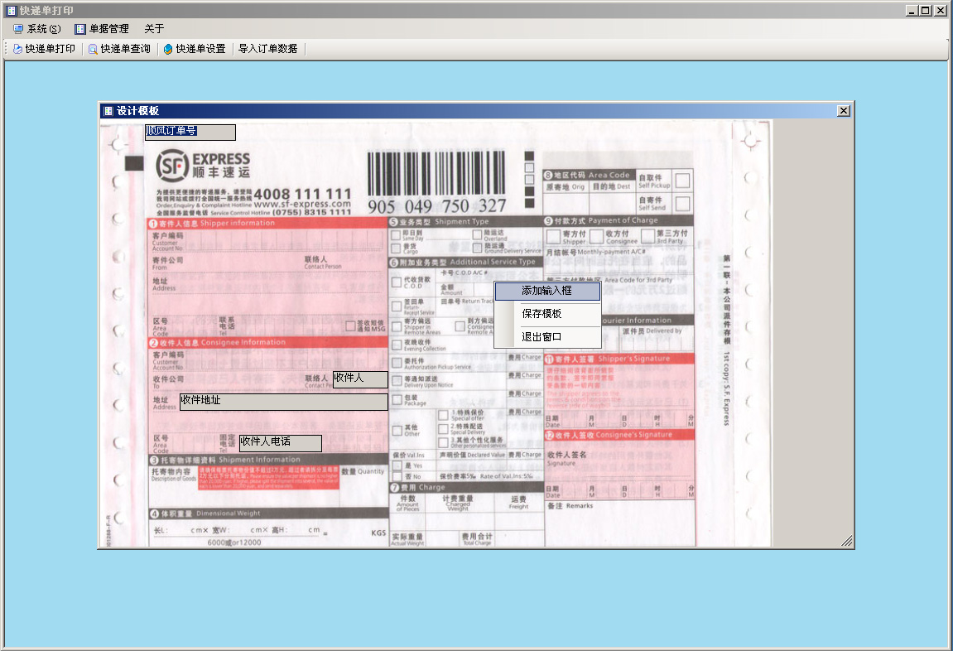
Task: Minimize the 快递单打印 main window
Action: point(912,10)
